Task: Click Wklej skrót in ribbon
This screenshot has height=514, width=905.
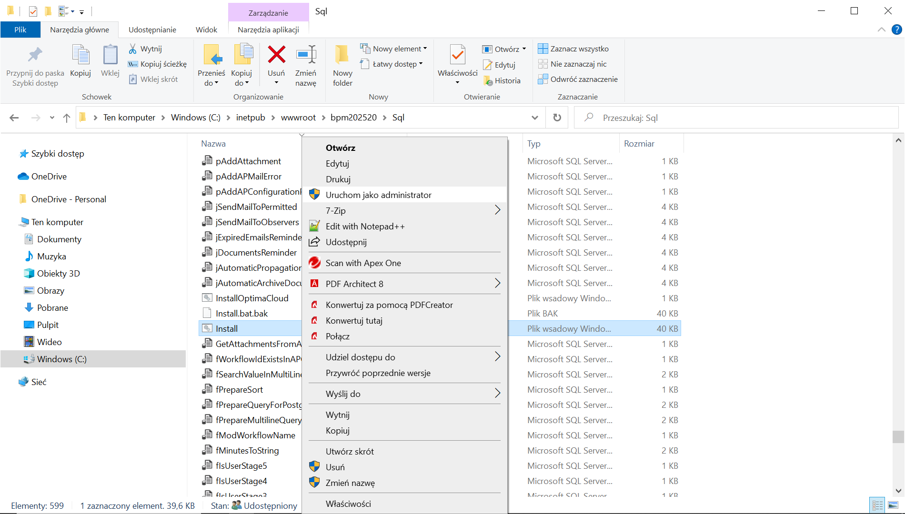Action: tap(153, 79)
